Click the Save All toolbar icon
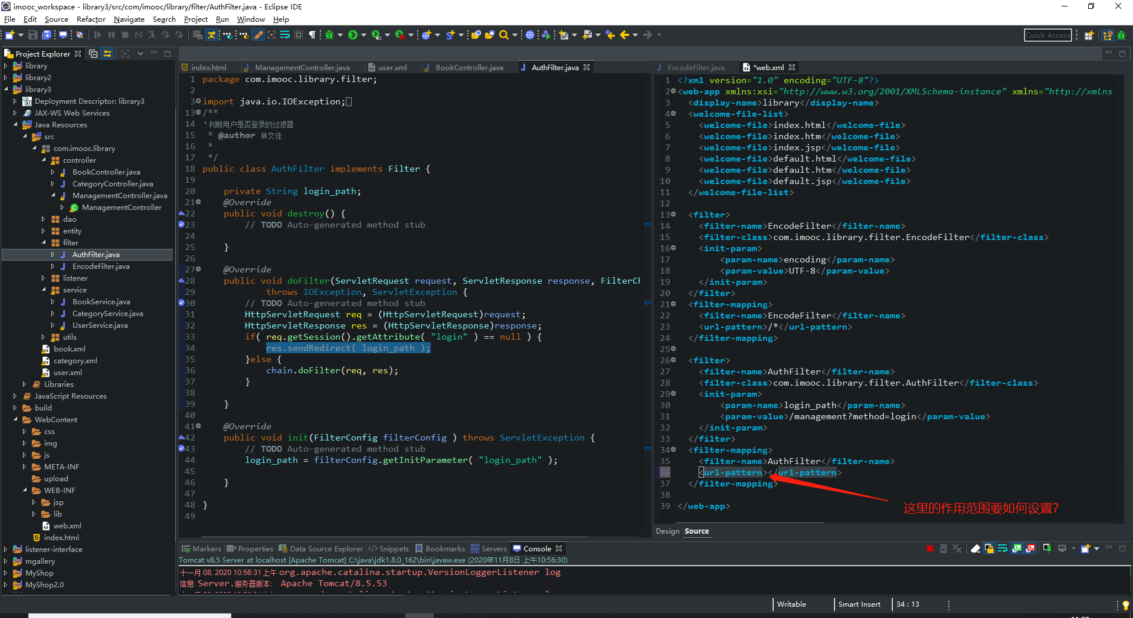The width and height of the screenshot is (1133, 618). (x=47, y=35)
